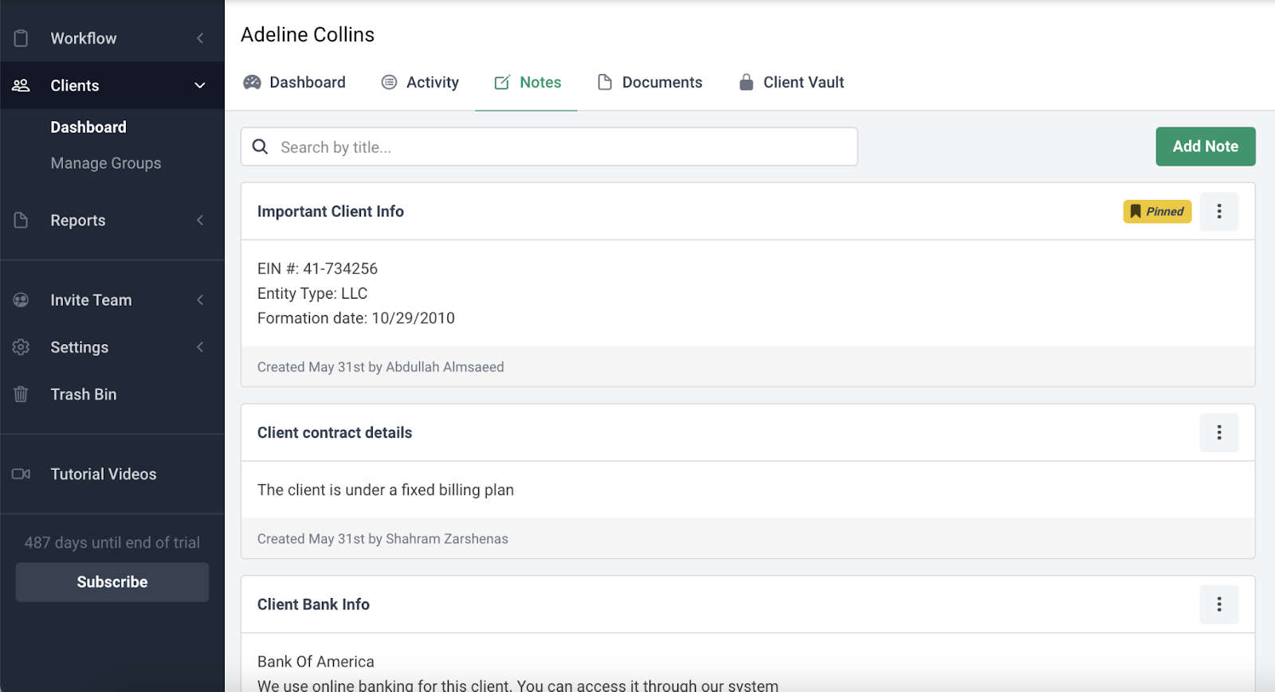Open the Tutorial Videos sidebar item

pyautogui.click(x=112, y=474)
